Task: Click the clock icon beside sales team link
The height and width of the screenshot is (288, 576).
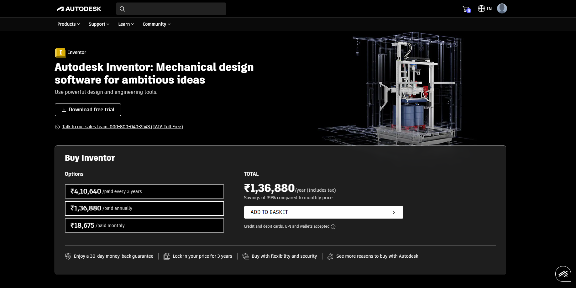Action: (57, 127)
